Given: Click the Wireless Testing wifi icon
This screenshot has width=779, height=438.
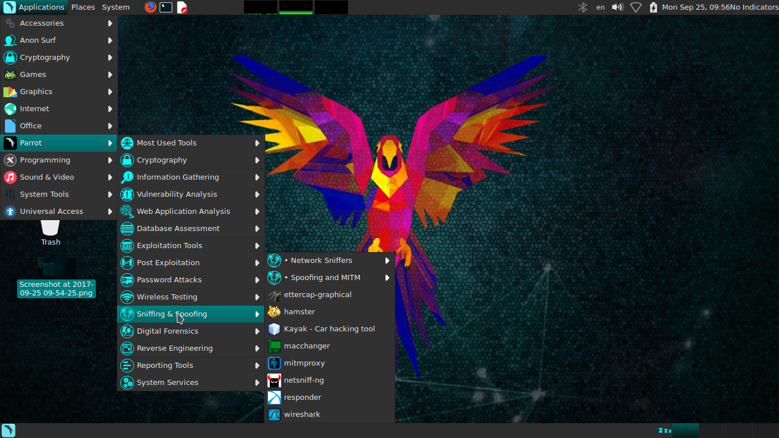Looking at the screenshot, I should (x=127, y=297).
